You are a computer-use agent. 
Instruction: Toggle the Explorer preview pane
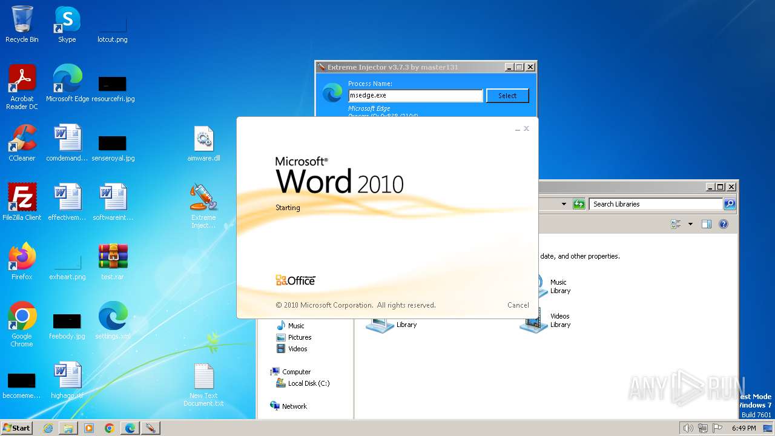click(707, 224)
